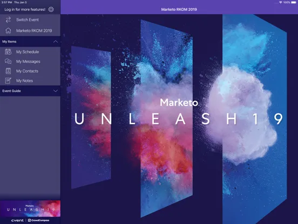
Task: Tap Log in for more features!
Action: [x=25, y=9]
